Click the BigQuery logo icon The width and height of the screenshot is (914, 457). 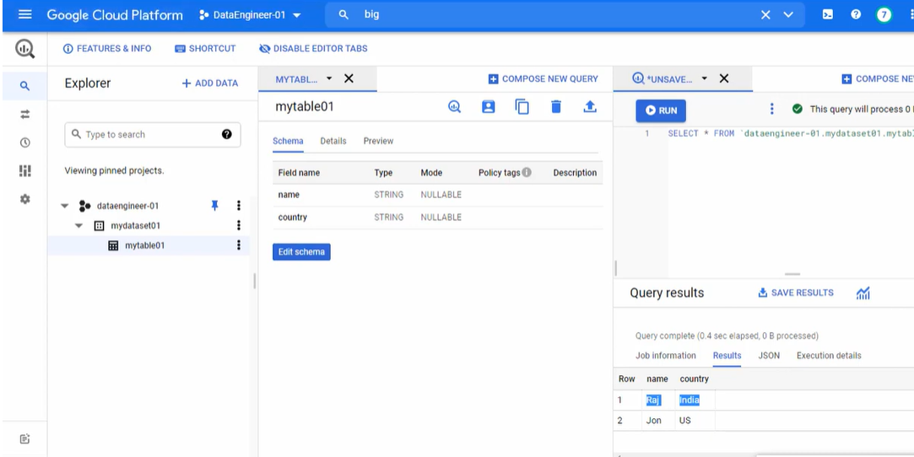click(x=24, y=49)
